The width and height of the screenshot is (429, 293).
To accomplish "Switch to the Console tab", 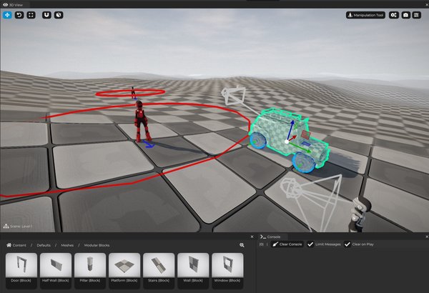I will click(274, 236).
